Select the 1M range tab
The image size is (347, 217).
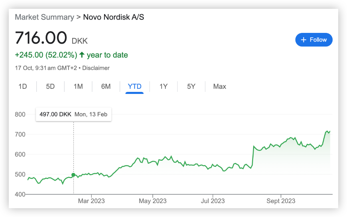pos(78,86)
